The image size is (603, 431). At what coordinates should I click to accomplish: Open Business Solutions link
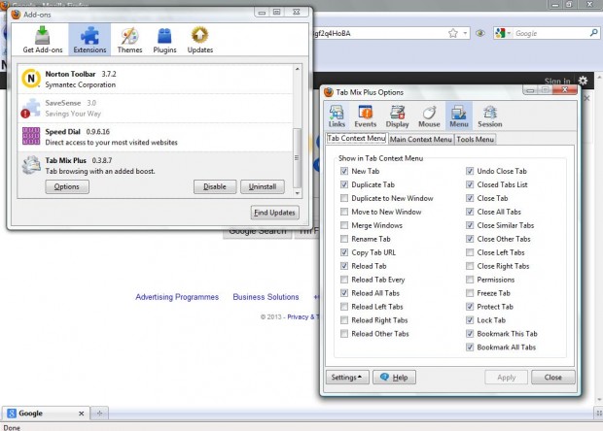[x=266, y=297]
